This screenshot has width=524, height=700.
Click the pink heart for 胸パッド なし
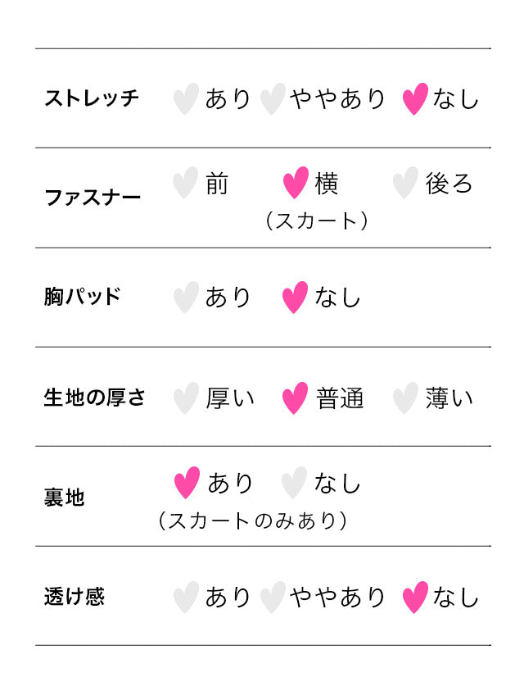(x=296, y=297)
